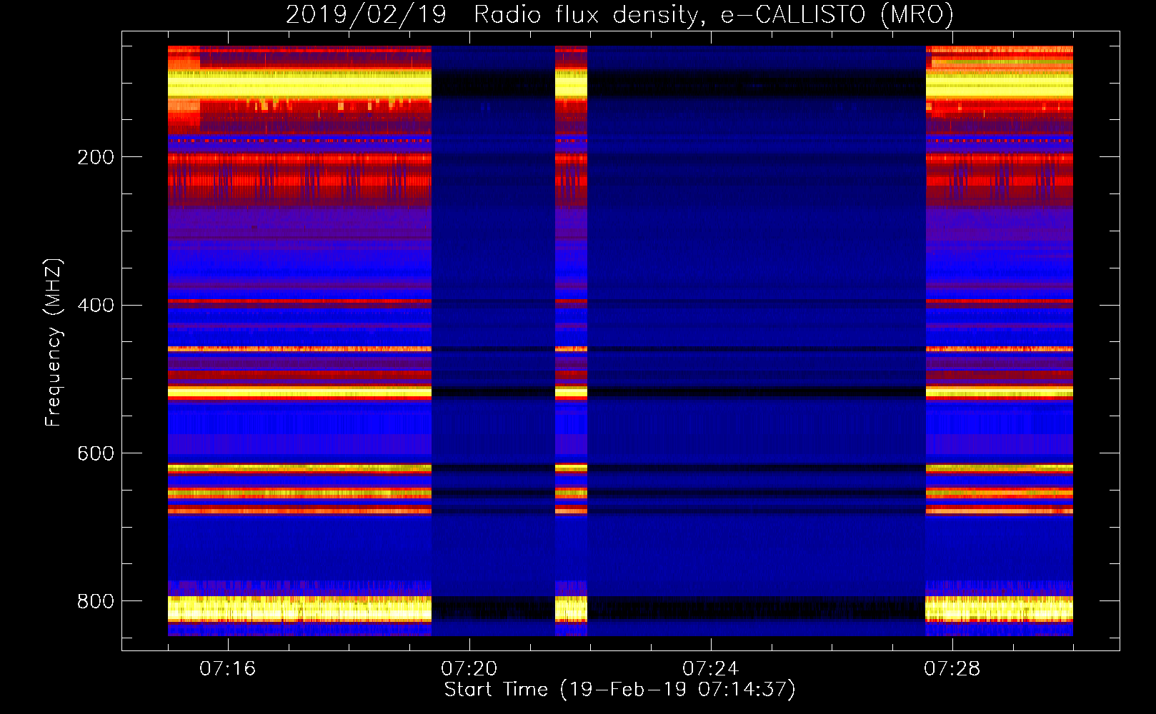Click the 07:28 time tick label

click(x=952, y=669)
